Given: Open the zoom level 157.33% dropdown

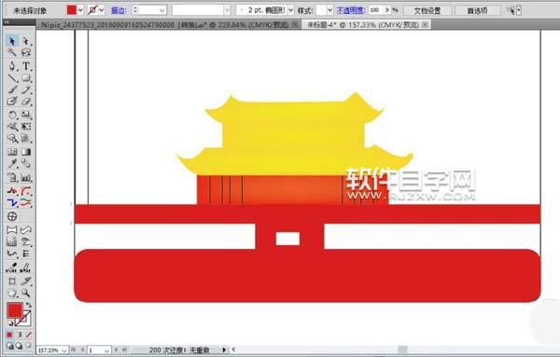Looking at the screenshot, I should click(63, 350).
